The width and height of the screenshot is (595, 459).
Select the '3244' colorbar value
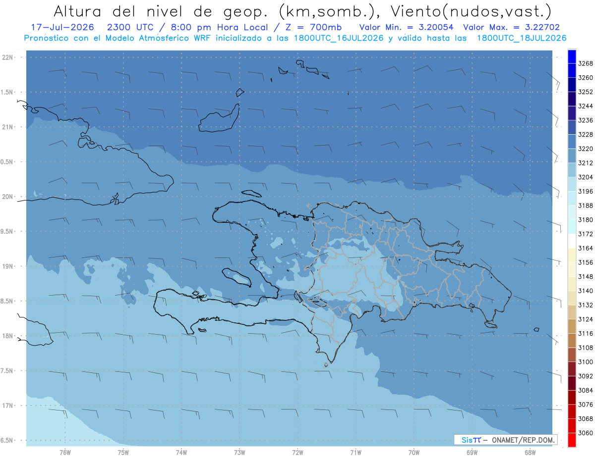click(586, 106)
